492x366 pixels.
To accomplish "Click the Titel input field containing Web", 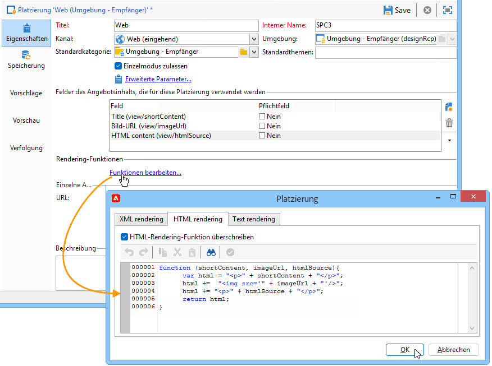I will click(186, 25).
